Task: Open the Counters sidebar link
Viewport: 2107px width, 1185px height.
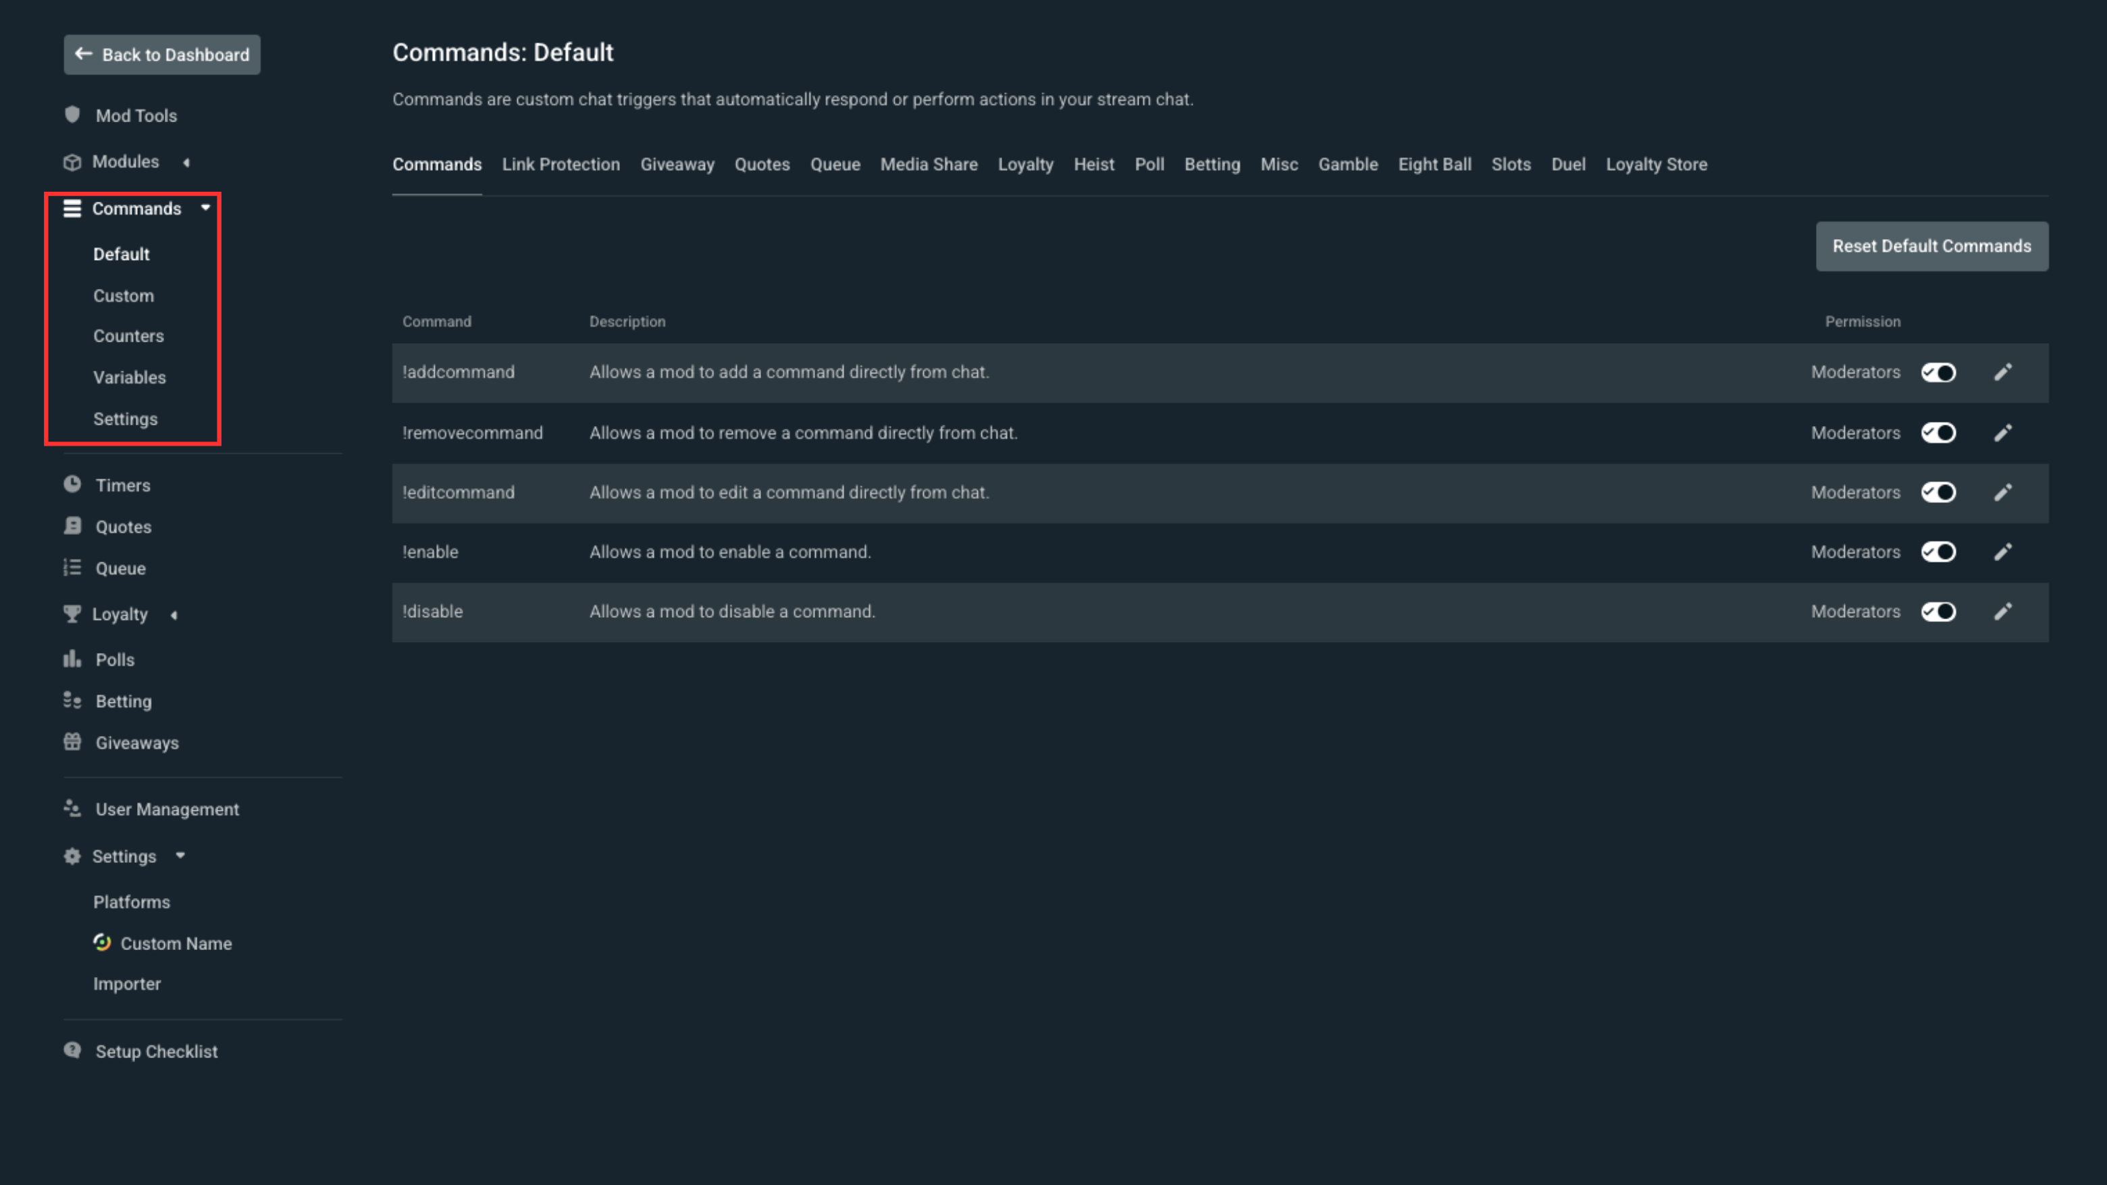Action: point(128,336)
